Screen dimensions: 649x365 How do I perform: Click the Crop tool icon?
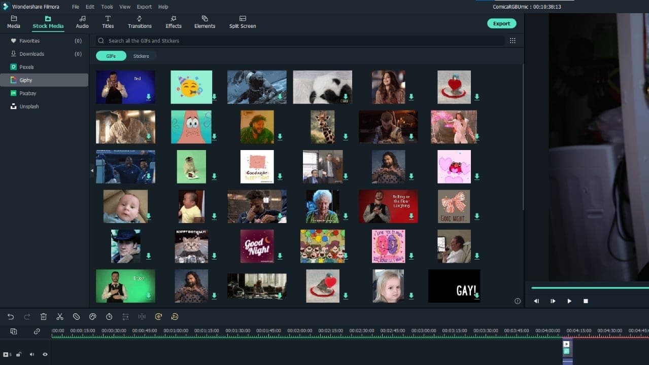click(x=76, y=317)
